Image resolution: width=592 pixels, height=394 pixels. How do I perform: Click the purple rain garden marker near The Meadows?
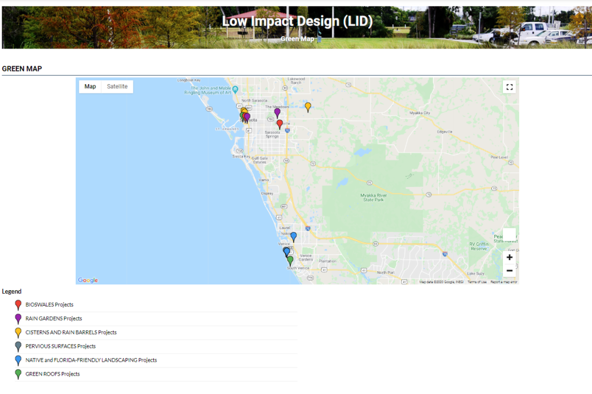coord(277,112)
